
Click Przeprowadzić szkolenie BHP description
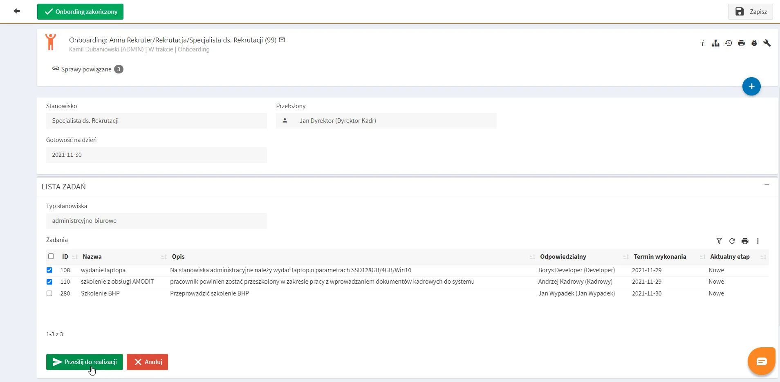(209, 293)
